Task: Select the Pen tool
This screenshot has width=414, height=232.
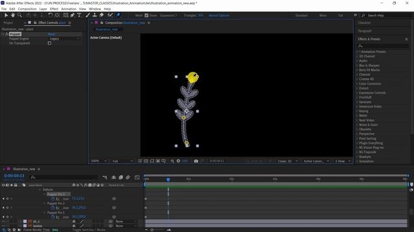Action: pyautogui.click(x=72, y=15)
